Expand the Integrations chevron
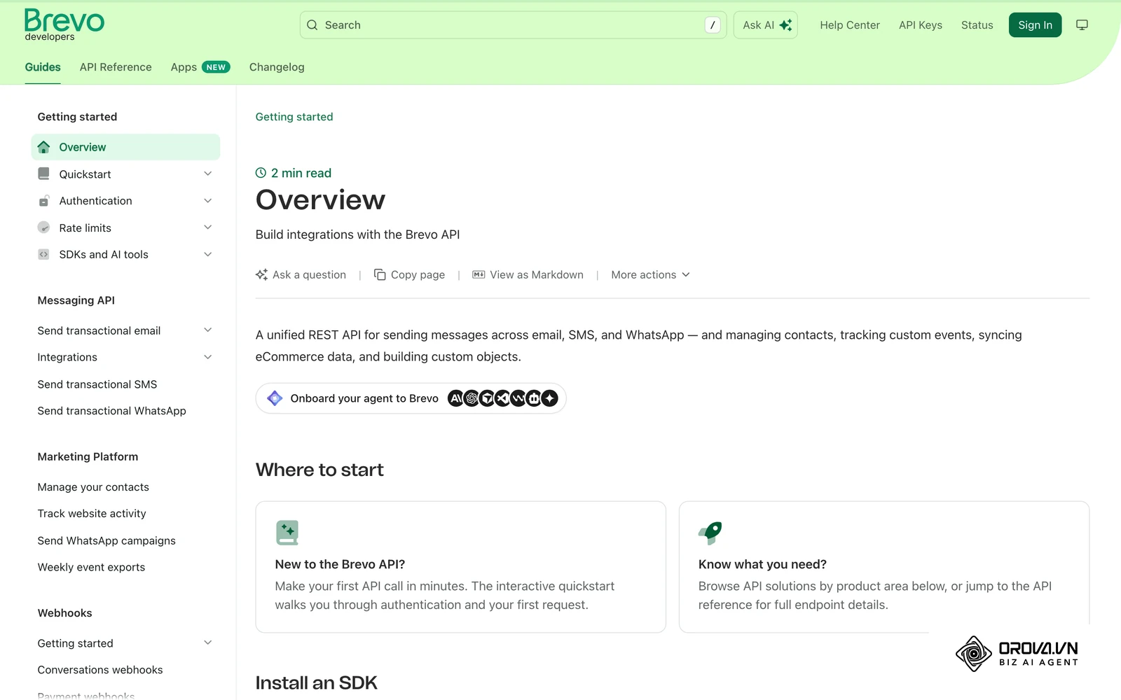Screen dimensions: 1121x700 (207, 357)
